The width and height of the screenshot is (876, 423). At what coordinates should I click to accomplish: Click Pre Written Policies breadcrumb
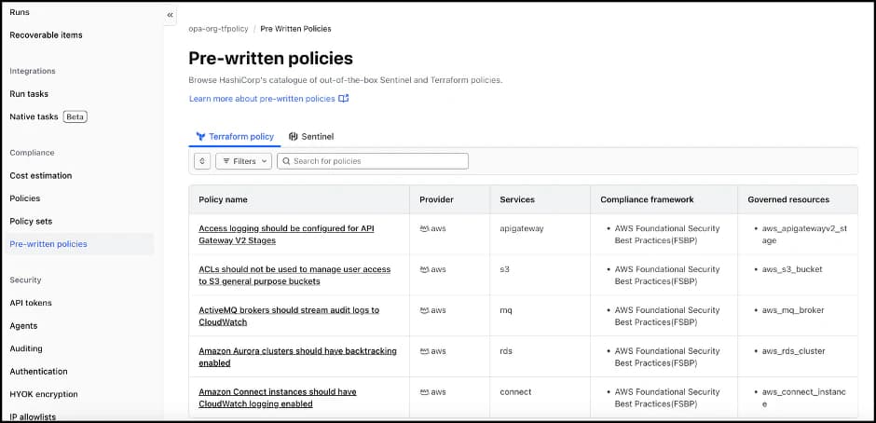(295, 29)
